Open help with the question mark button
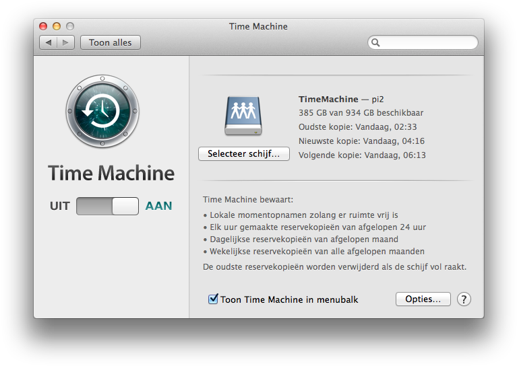The image size is (517, 366). pos(464,299)
